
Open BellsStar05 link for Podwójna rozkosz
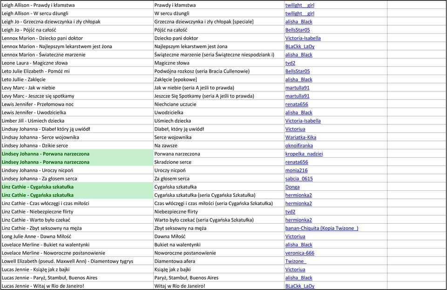pyautogui.click(x=298, y=71)
